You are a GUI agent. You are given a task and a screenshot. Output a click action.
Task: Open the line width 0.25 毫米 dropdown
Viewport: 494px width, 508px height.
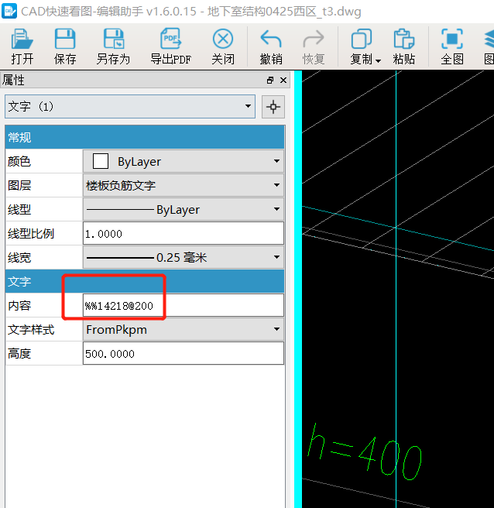276,257
